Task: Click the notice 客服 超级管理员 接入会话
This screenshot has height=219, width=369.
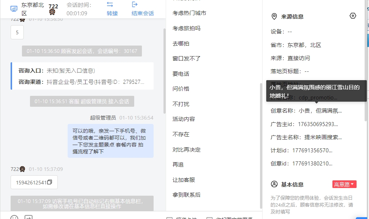Action: coord(82,101)
